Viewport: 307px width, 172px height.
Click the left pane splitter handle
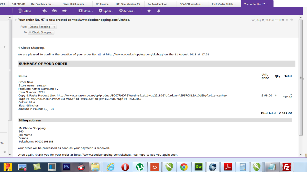click(x=10, y=70)
